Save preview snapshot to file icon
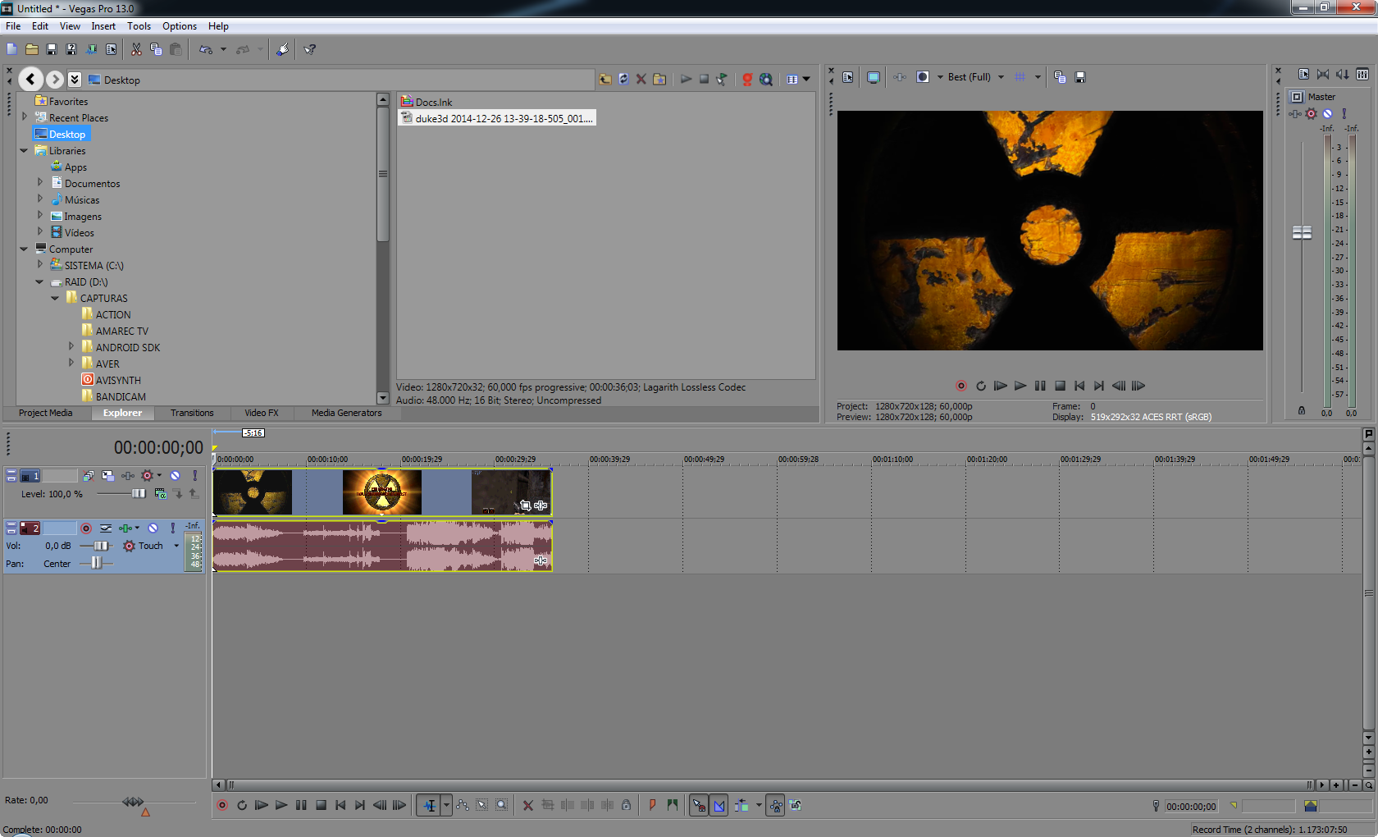Screen dimensions: 1378x837 pos(1080,77)
